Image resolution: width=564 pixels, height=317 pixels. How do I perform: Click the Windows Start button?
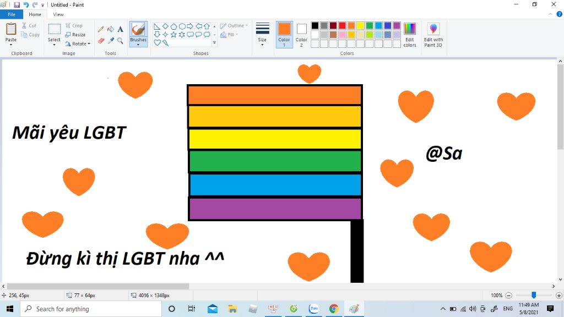click(x=10, y=309)
